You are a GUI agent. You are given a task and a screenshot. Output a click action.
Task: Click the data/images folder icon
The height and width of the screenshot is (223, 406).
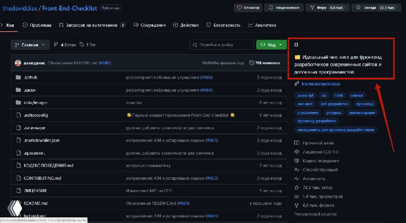pos(18,103)
